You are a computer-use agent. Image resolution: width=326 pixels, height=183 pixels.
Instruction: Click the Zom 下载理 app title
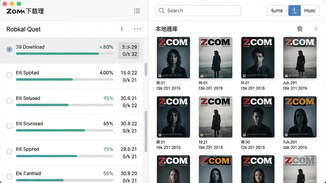coord(25,11)
